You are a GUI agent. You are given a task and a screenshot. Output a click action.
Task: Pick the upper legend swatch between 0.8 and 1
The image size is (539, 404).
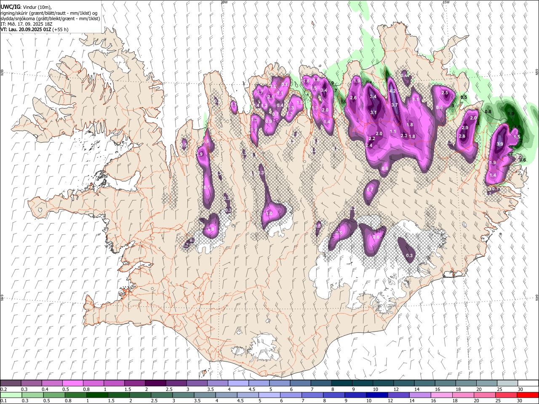93,383
